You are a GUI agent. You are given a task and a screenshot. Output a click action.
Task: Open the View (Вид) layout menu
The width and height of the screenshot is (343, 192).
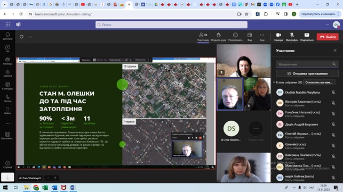[x=250, y=37]
